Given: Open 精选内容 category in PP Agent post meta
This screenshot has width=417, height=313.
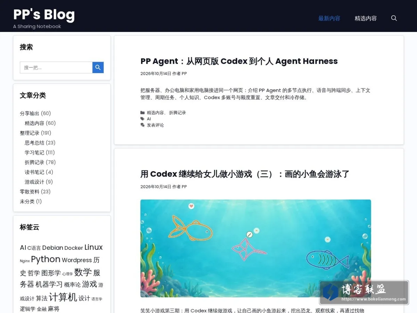Looking at the screenshot, I should coord(155,113).
